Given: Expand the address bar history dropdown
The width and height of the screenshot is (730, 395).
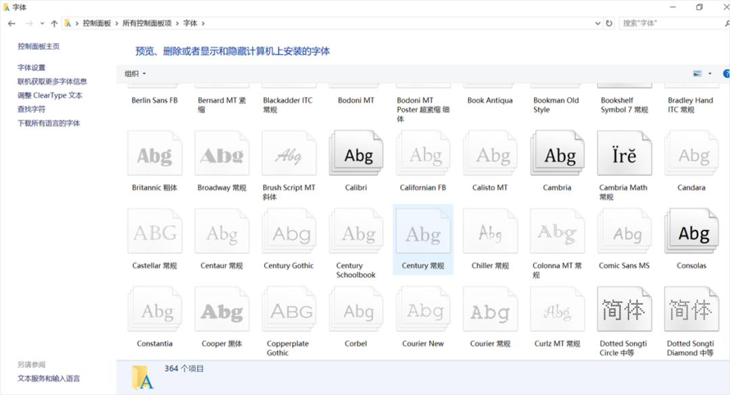Looking at the screenshot, I should (598, 23).
